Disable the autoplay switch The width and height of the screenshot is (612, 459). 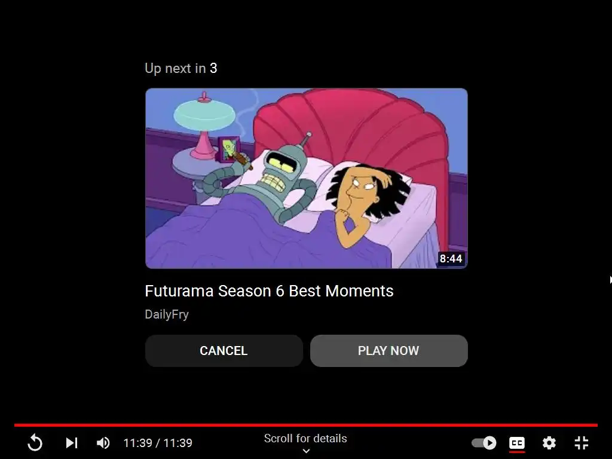(484, 443)
